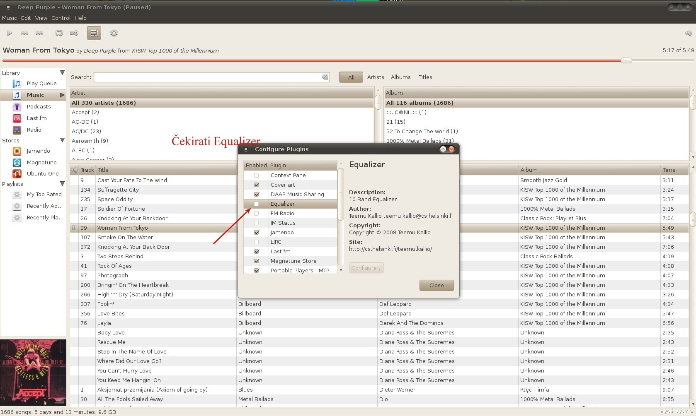Viewport: 696px width, 416px height.
Task: Skip to previous track
Action: (x=24, y=33)
